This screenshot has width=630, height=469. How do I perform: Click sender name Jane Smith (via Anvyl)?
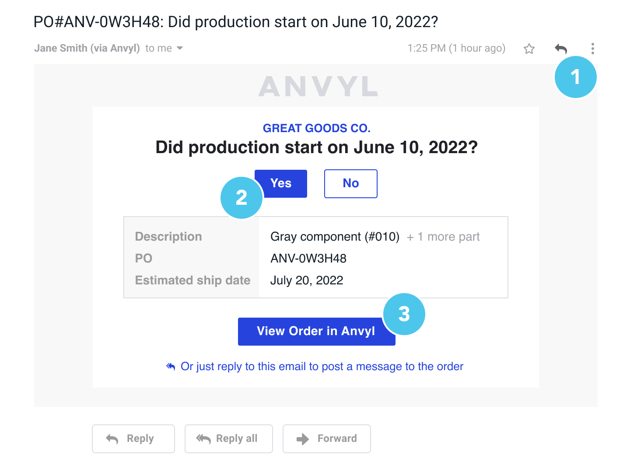pos(87,48)
